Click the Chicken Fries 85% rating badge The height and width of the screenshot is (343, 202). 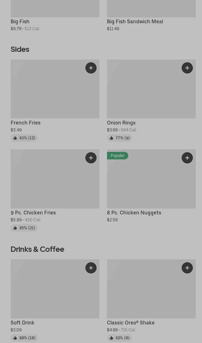pyautogui.click(x=24, y=228)
